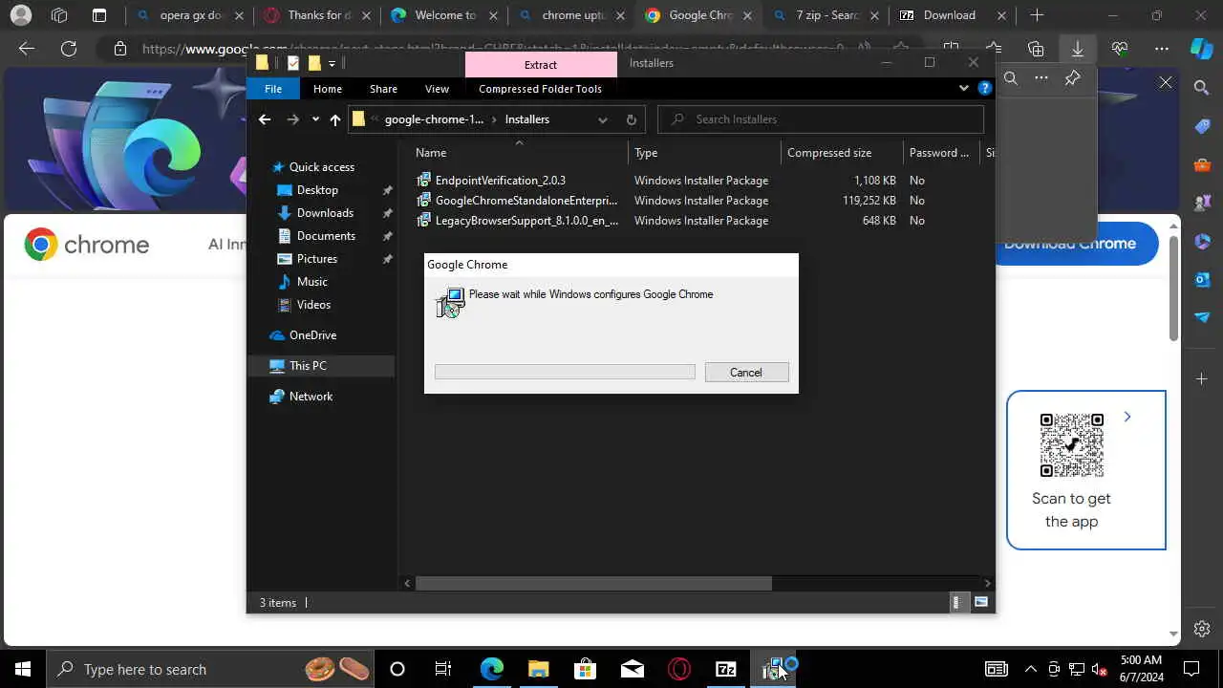Image resolution: width=1223 pixels, height=688 pixels.
Task: Click Explorer New folder quick access icon
Action: (313, 63)
